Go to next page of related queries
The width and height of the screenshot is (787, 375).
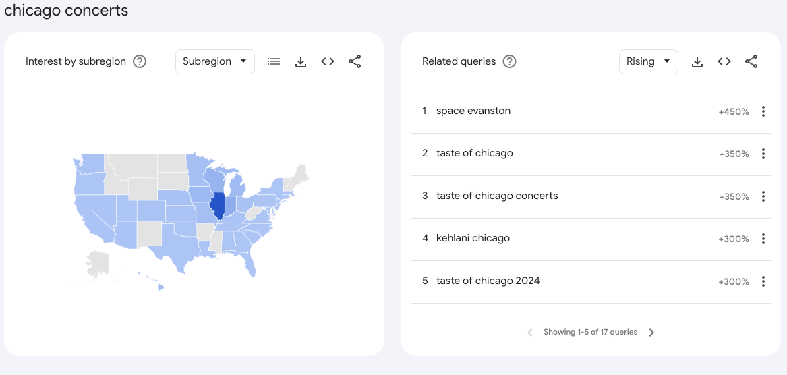651,333
